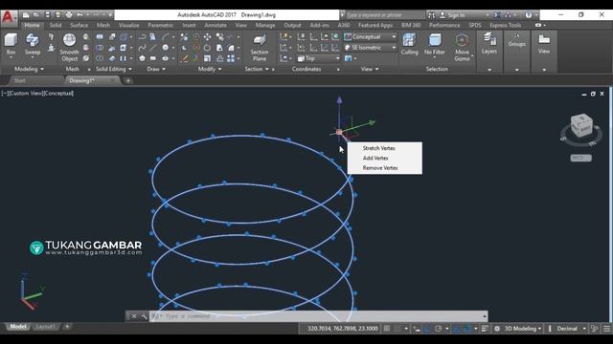Add a new layout with plus button
This screenshot has width=613, height=344.
tap(67, 327)
